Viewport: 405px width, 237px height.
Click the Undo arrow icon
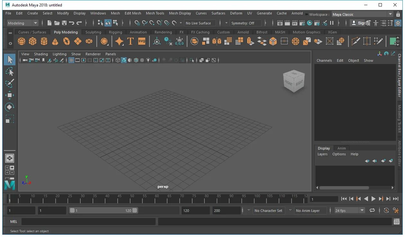(x=71, y=23)
